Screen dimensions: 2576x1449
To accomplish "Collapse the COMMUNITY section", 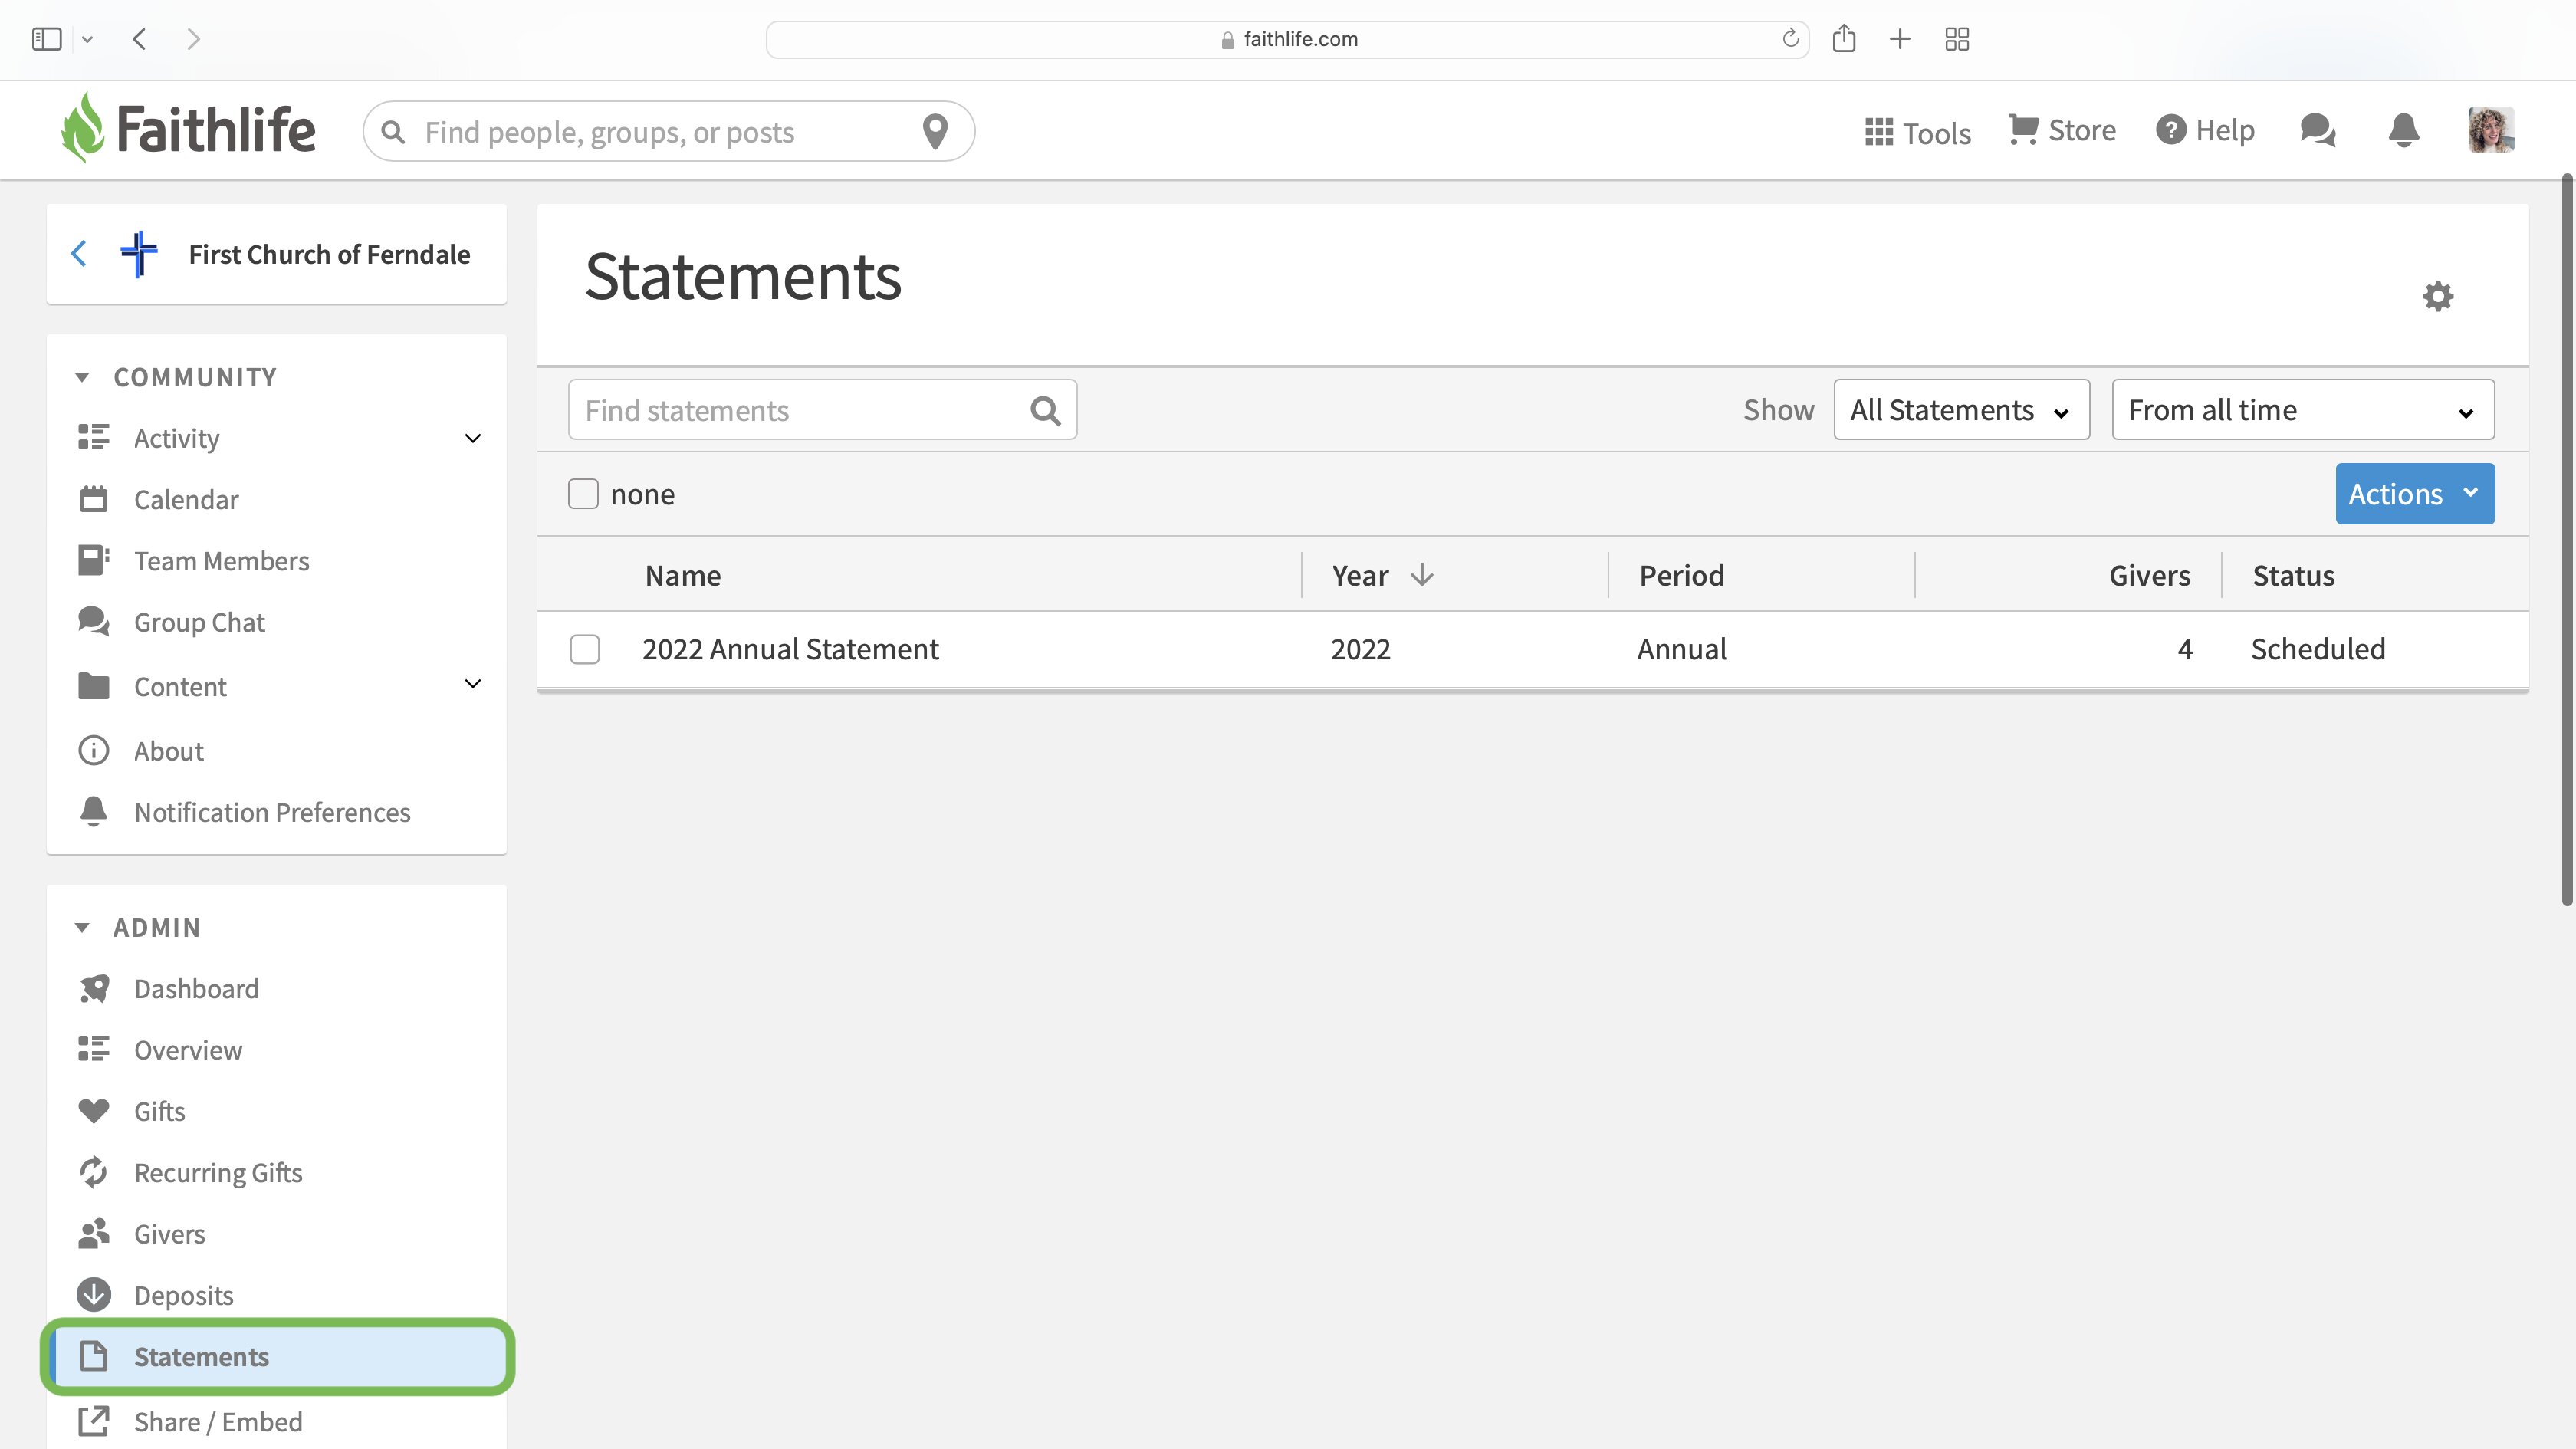I will point(82,377).
